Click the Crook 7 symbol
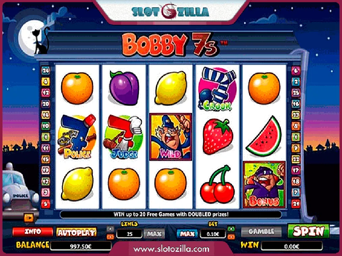The height and width of the screenshot is (256, 342). (217, 89)
